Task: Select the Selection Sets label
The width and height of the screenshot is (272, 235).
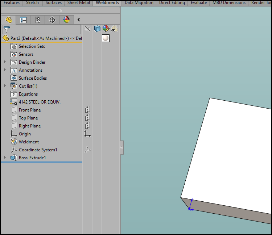Action: tap(32, 46)
